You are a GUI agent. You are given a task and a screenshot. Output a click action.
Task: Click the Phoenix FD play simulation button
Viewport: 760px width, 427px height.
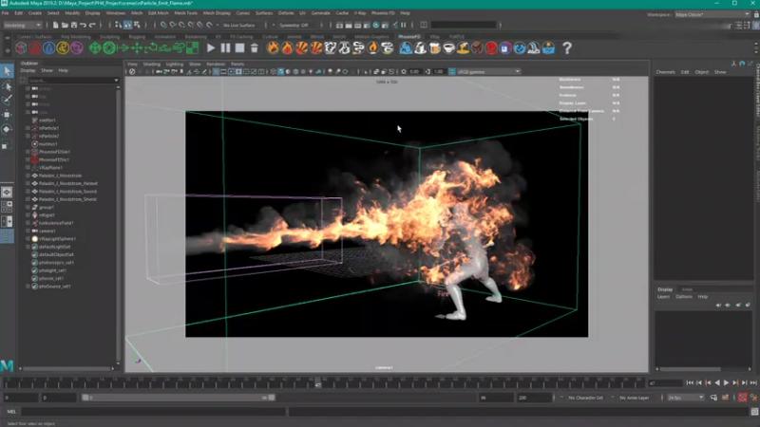click(211, 47)
